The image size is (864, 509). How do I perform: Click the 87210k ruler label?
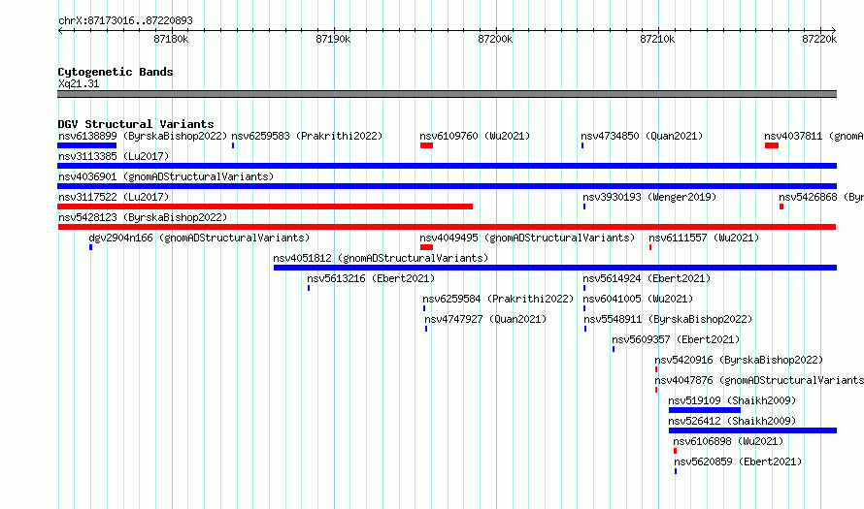point(657,39)
